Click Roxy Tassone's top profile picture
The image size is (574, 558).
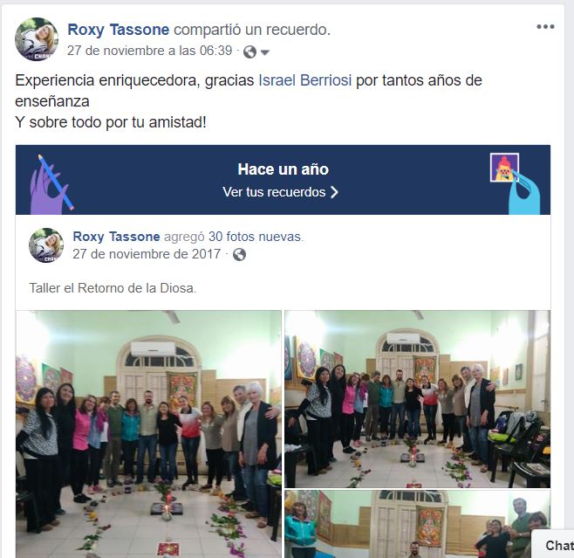pyautogui.click(x=37, y=38)
